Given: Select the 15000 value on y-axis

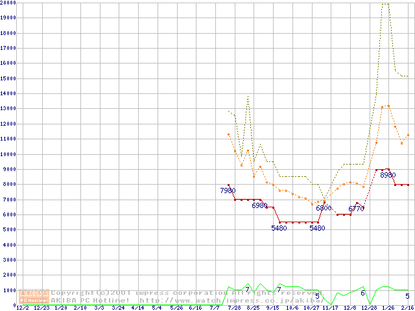Looking at the screenshot, I should tap(8, 78).
